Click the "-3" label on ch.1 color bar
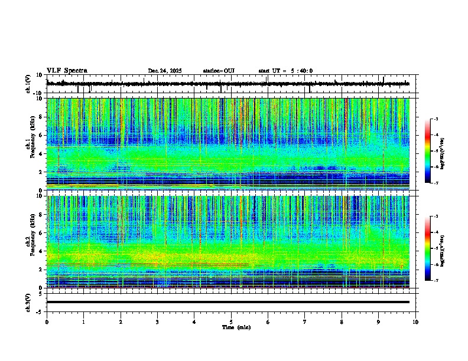The image size is (468, 361). tap(435, 119)
